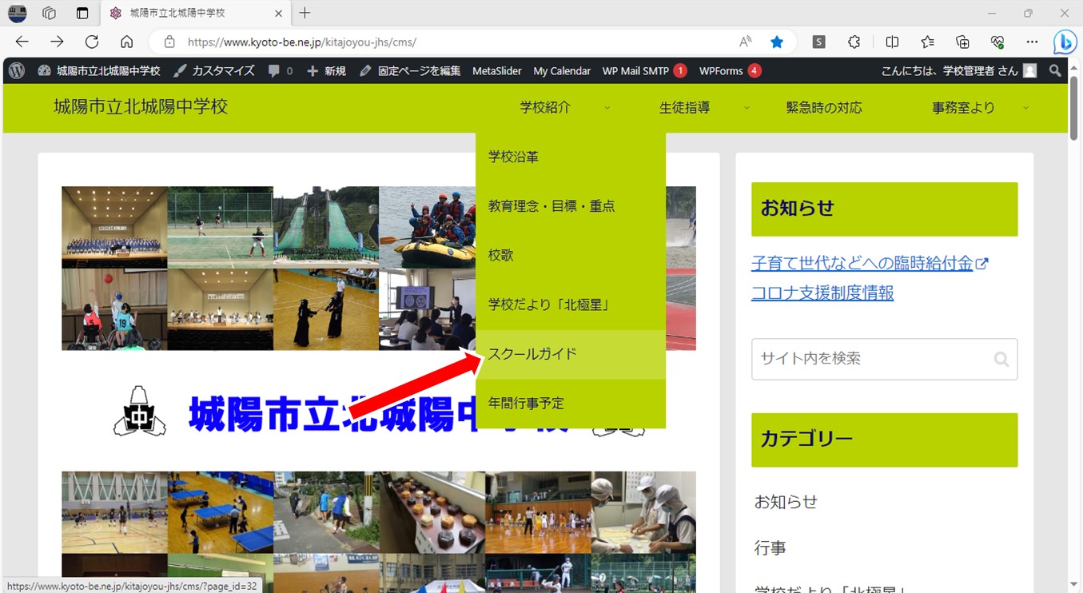Select 学校だより「北極星」 from the dropdown

571,304
